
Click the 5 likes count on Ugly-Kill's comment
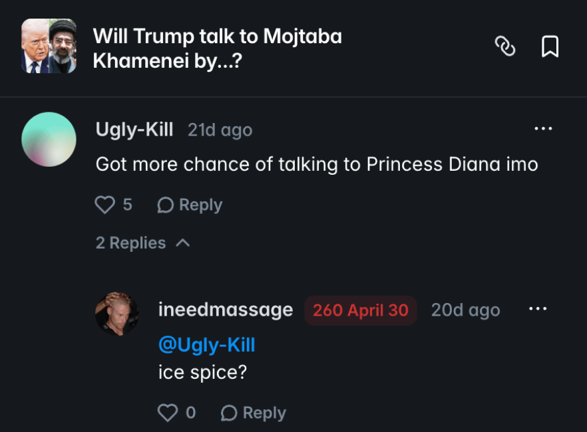126,205
